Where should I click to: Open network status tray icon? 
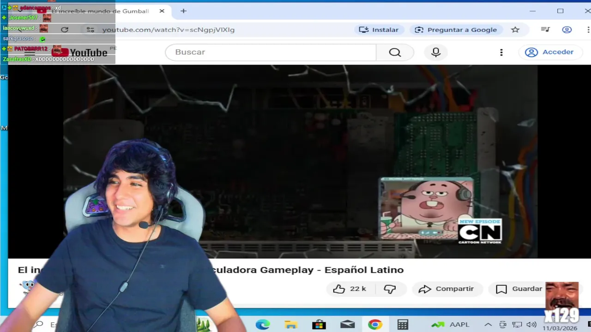pos(517,325)
